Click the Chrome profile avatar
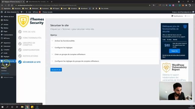The width and height of the screenshot is (195, 109). [x=190, y=5]
